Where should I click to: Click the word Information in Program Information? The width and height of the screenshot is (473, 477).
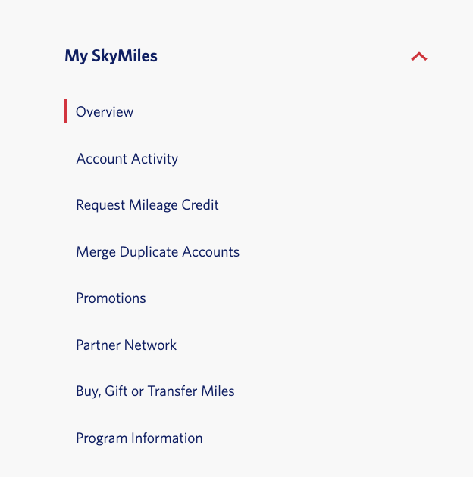point(167,438)
